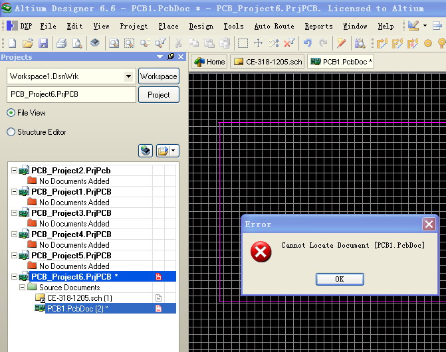Viewport: 446px width, 352px height.
Task: Click the undo arrow icon
Action: (x=308, y=43)
